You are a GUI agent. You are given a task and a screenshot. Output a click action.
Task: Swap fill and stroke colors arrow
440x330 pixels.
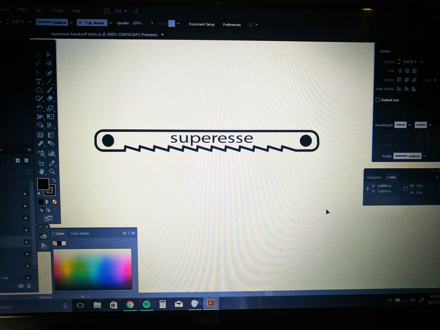point(54,180)
